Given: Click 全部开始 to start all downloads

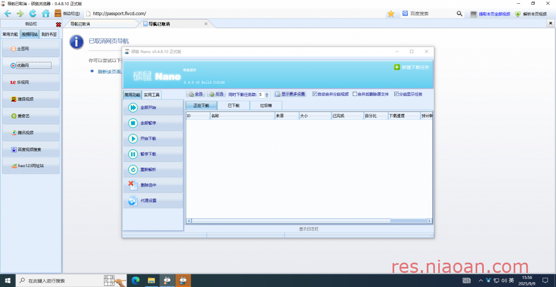Looking at the screenshot, I should click(x=153, y=107).
